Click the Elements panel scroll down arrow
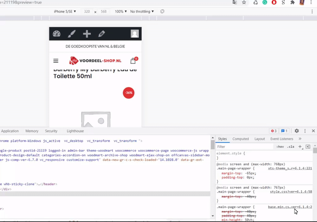Viewport: 317px width, 222px height. [x=213, y=216]
